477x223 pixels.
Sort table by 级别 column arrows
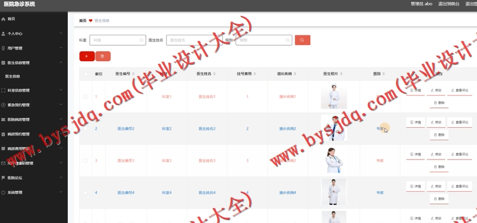pos(384,74)
